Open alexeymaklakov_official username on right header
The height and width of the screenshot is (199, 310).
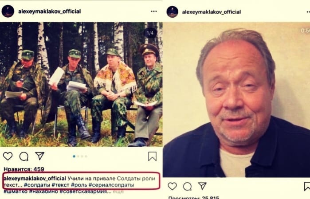pos(212,12)
